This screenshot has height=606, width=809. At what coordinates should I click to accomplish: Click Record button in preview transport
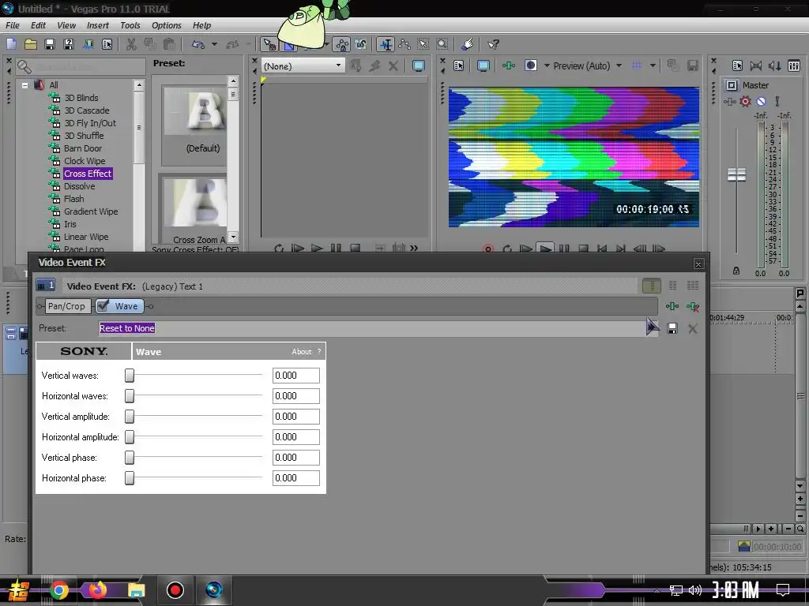(x=487, y=249)
